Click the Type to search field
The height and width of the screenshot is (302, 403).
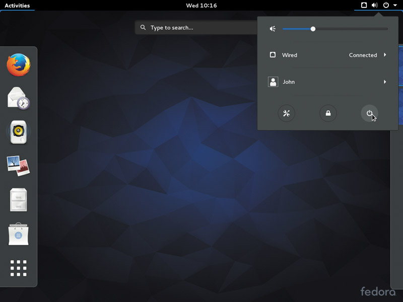pyautogui.click(x=196, y=28)
